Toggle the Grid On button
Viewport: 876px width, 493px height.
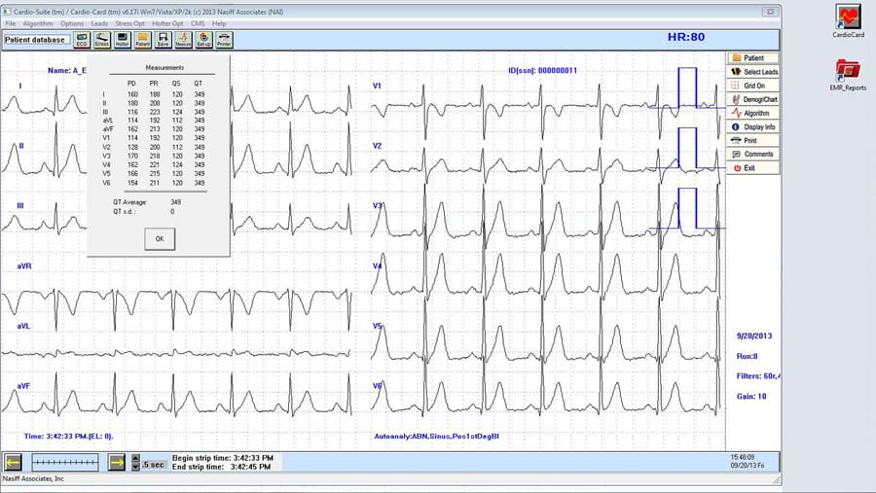coord(752,86)
